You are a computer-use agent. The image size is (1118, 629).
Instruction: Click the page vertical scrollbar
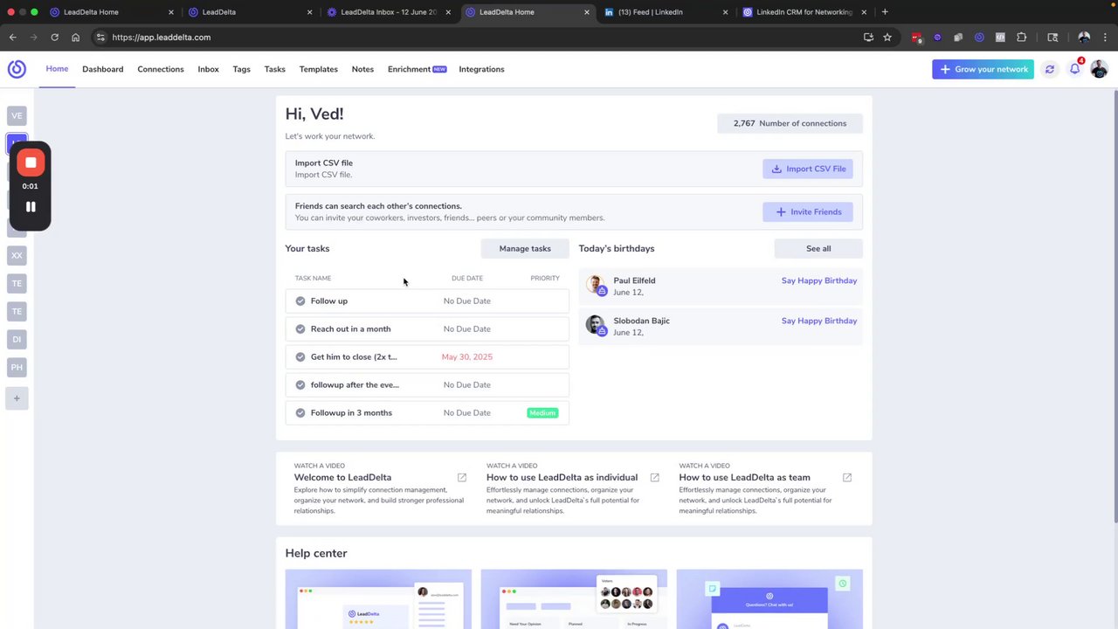click(x=1114, y=306)
